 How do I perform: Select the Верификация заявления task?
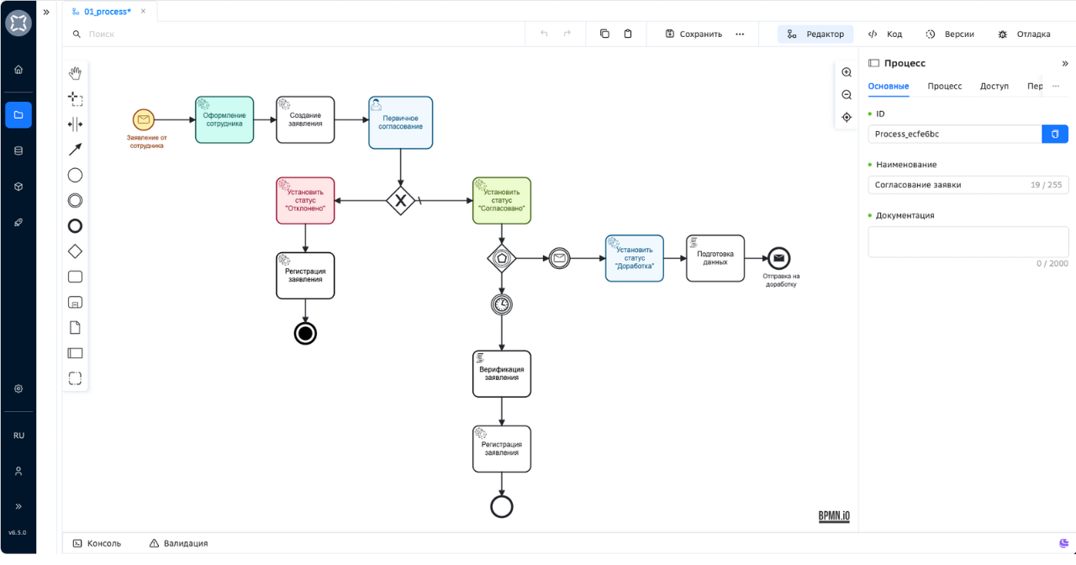click(x=502, y=373)
